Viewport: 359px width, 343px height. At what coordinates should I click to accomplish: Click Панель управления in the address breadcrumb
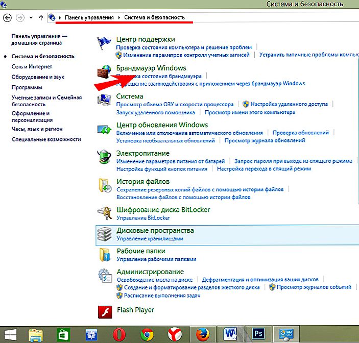(x=89, y=18)
